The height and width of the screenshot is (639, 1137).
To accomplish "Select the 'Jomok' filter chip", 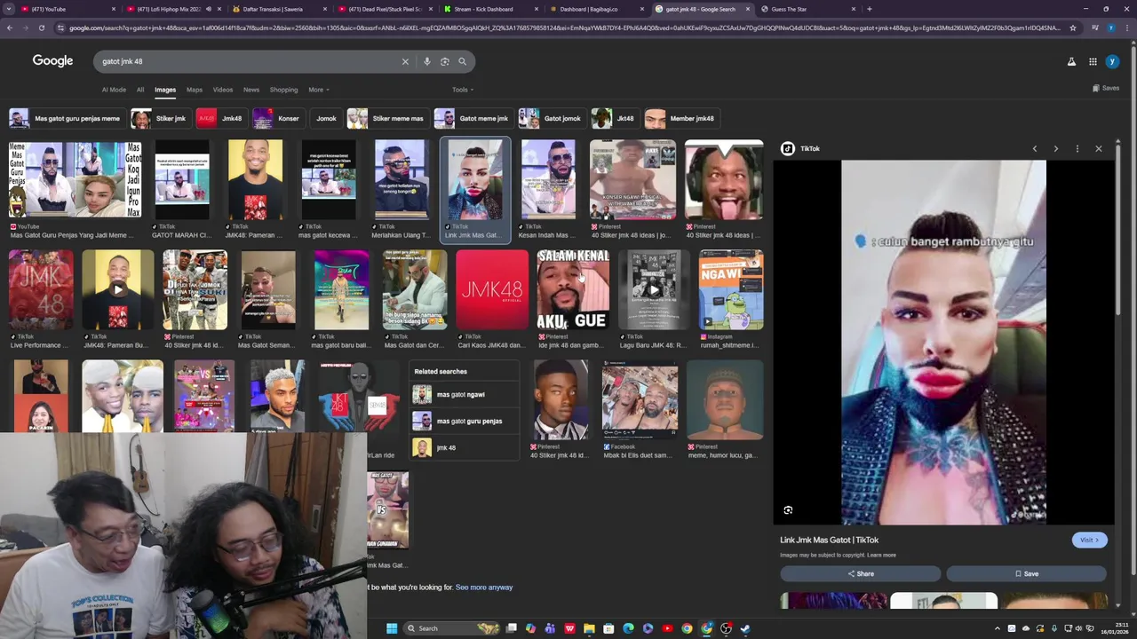I will [326, 118].
